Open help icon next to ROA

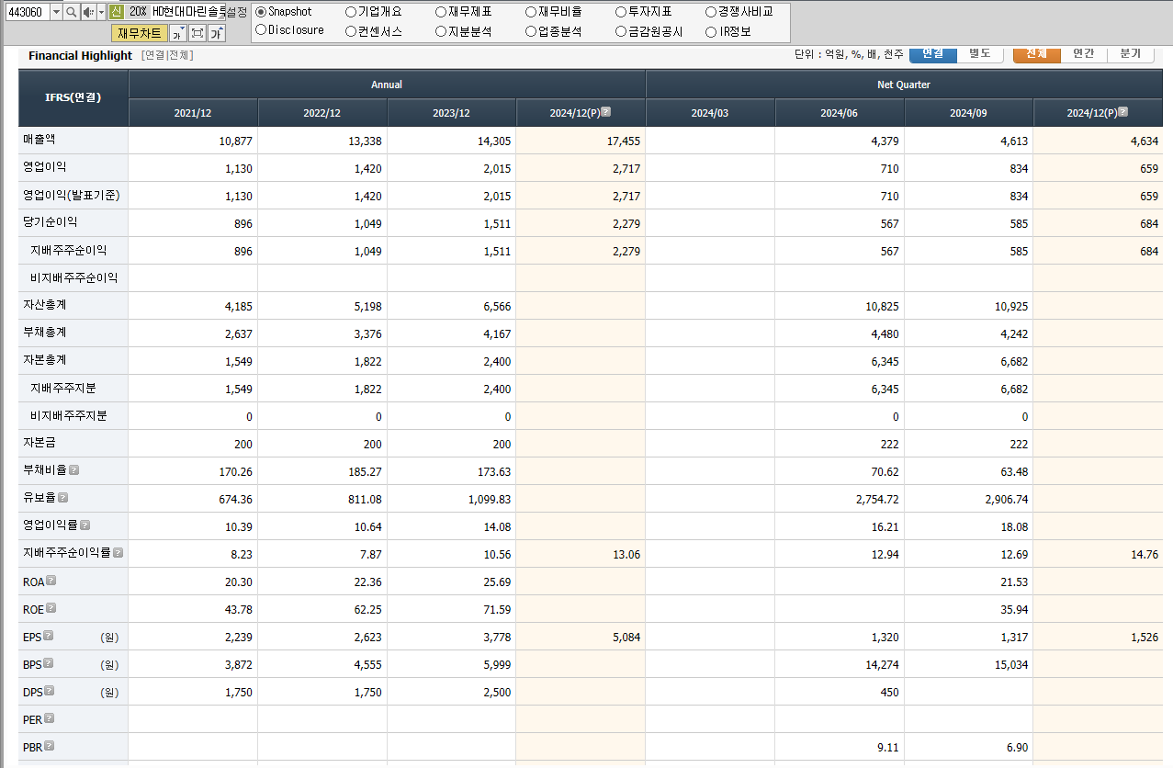pyautogui.click(x=51, y=581)
